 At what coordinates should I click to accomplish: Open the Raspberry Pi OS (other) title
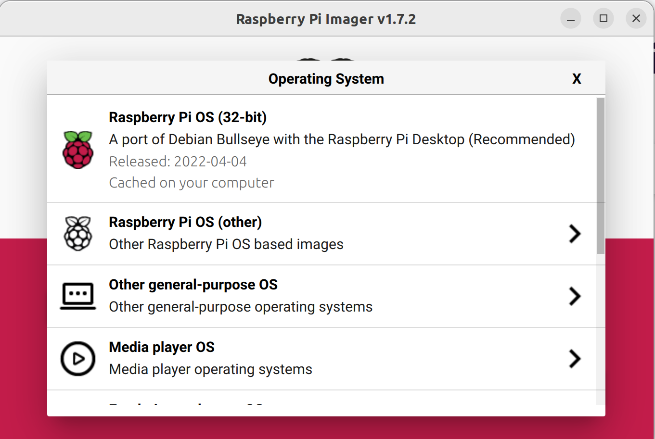point(185,222)
